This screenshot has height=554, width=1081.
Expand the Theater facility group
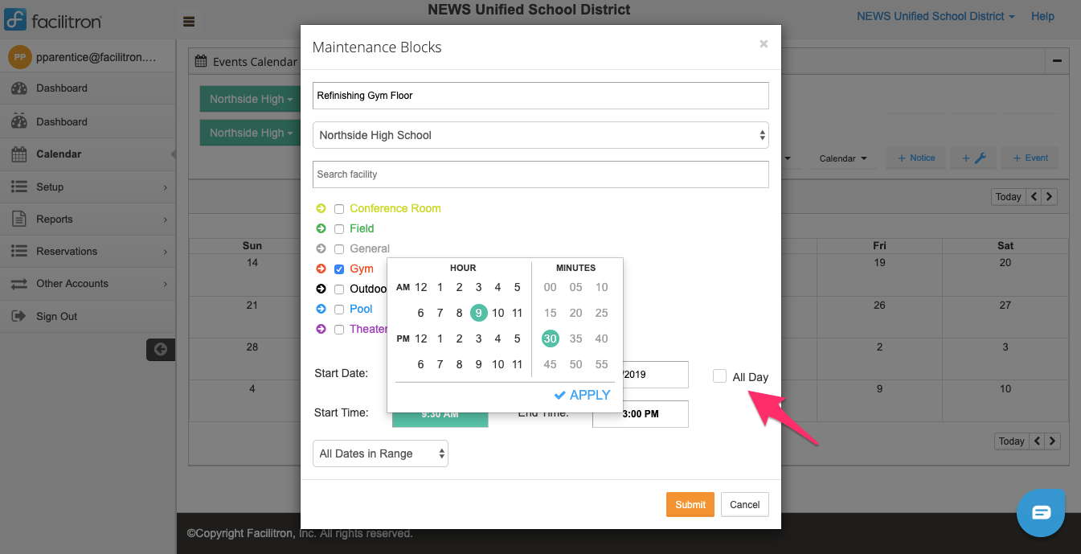tap(321, 329)
